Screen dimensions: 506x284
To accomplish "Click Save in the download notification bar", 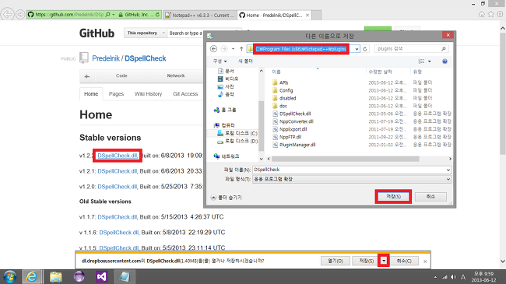I will [366, 261].
